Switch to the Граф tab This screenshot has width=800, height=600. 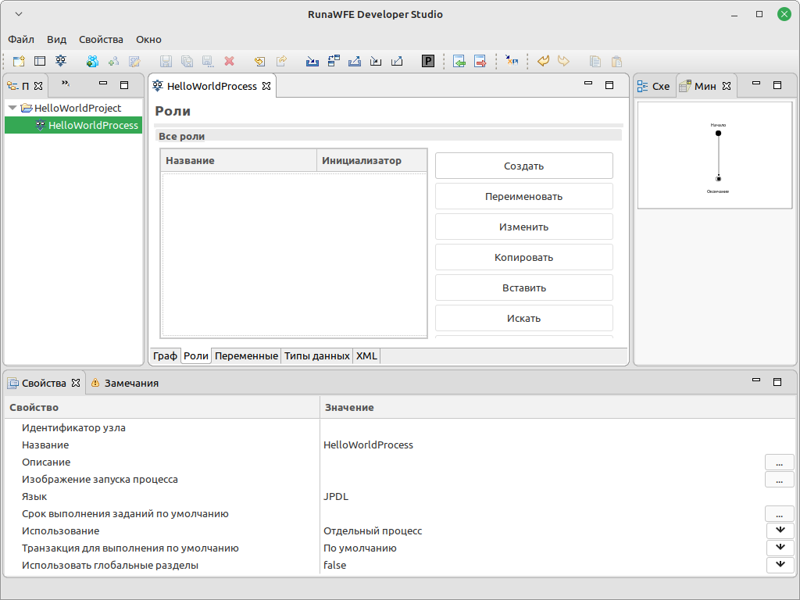(165, 355)
